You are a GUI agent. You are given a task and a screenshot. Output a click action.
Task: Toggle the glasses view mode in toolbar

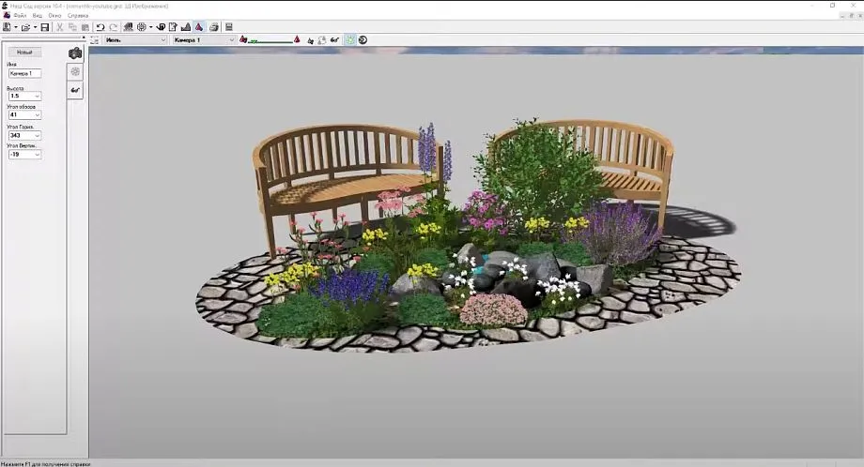coord(334,40)
